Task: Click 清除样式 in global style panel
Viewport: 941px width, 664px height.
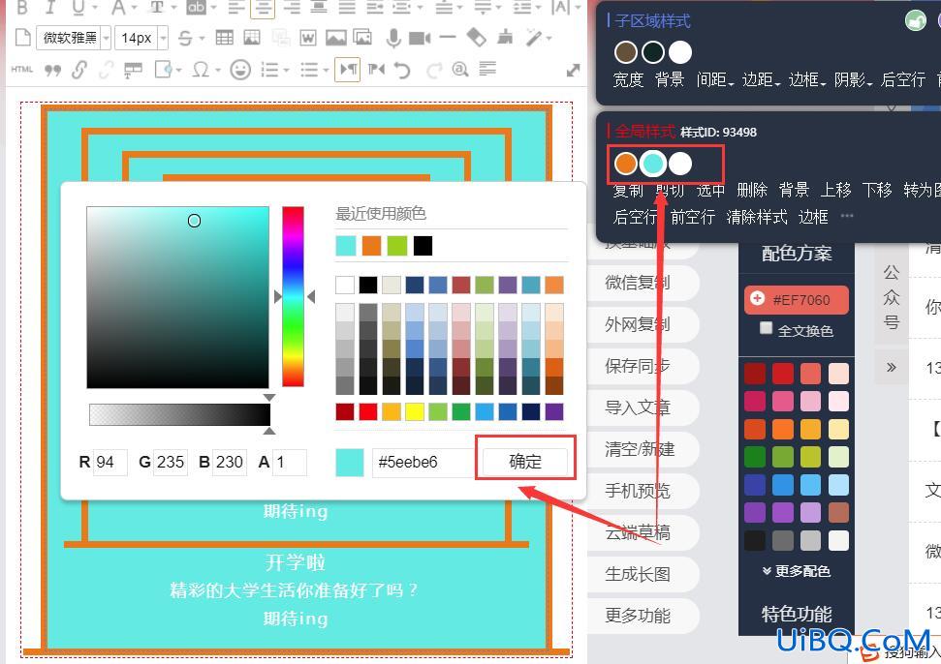Action: coord(757,217)
